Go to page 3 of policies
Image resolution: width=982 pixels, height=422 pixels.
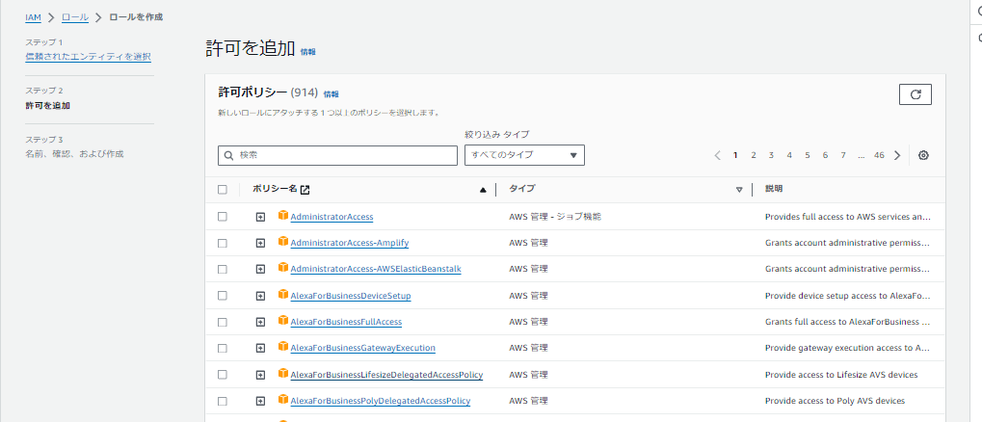[772, 155]
